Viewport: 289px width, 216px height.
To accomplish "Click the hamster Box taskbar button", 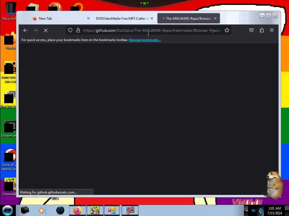I will point(95,210).
